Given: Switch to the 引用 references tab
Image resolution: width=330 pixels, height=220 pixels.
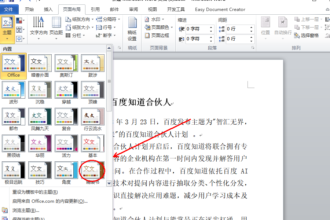Looking at the screenshot, I should (x=95, y=10).
